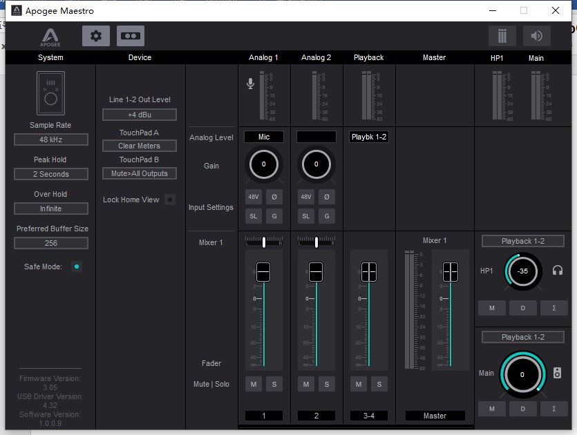Click the mixer view icon in toolbar
This screenshot has width=577, height=435.
pos(131,36)
